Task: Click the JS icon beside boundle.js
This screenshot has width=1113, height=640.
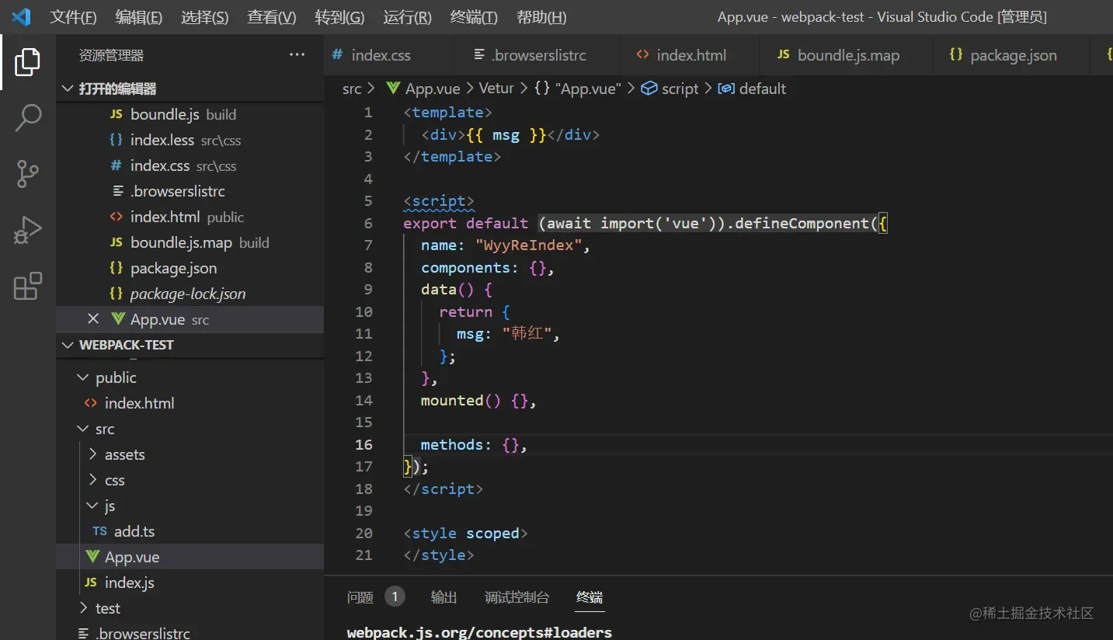Action: 117,114
